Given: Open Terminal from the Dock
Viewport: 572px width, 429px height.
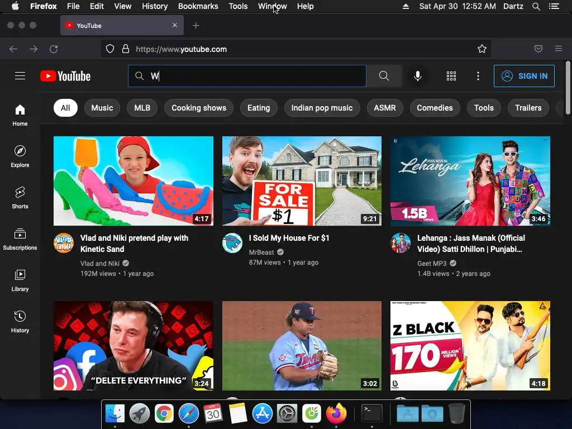Looking at the screenshot, I should [371, 414].
